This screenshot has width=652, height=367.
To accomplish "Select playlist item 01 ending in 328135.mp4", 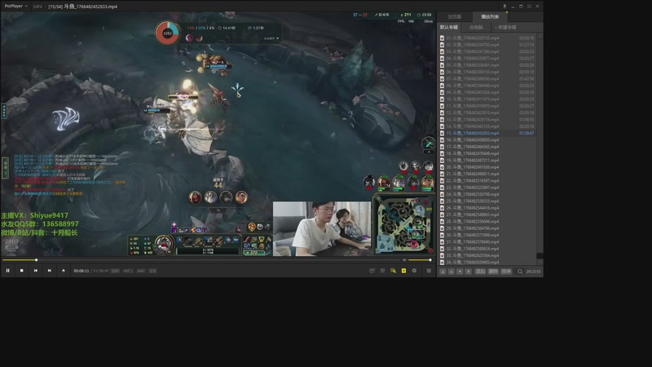I will point(487,38).
